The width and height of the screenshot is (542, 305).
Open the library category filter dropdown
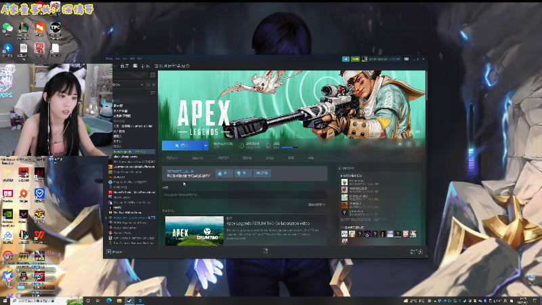point(128,85)
